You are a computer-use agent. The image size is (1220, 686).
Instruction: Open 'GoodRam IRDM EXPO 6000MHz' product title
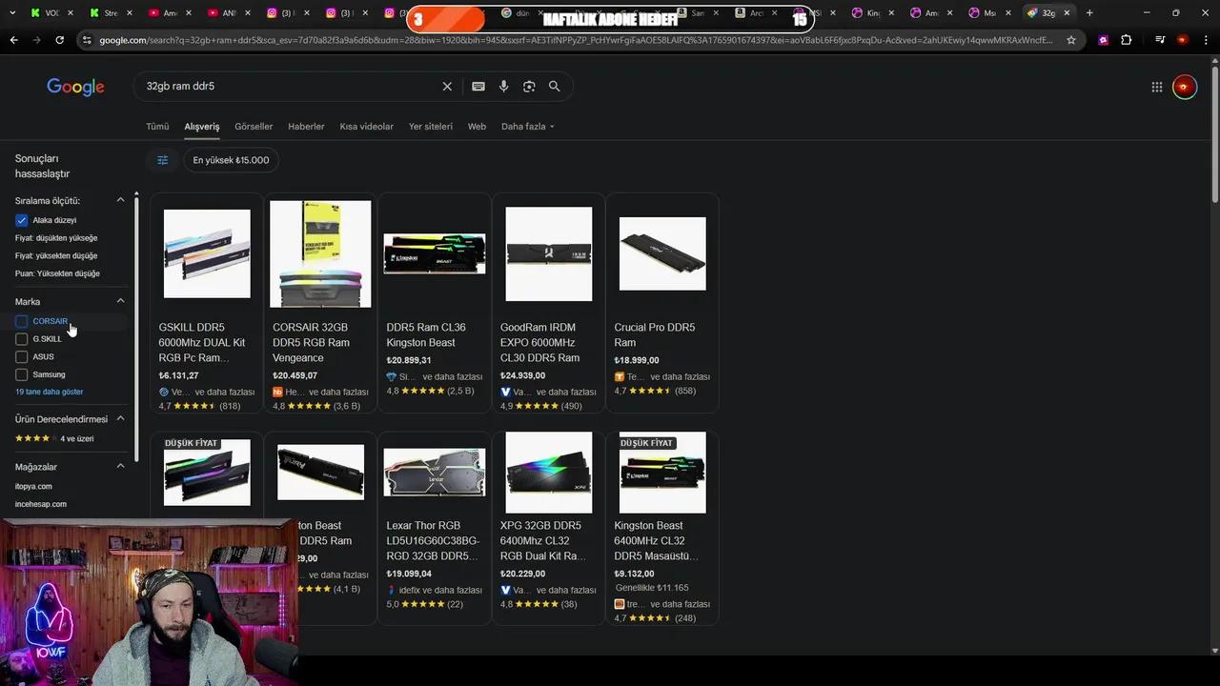coord(539,343)
